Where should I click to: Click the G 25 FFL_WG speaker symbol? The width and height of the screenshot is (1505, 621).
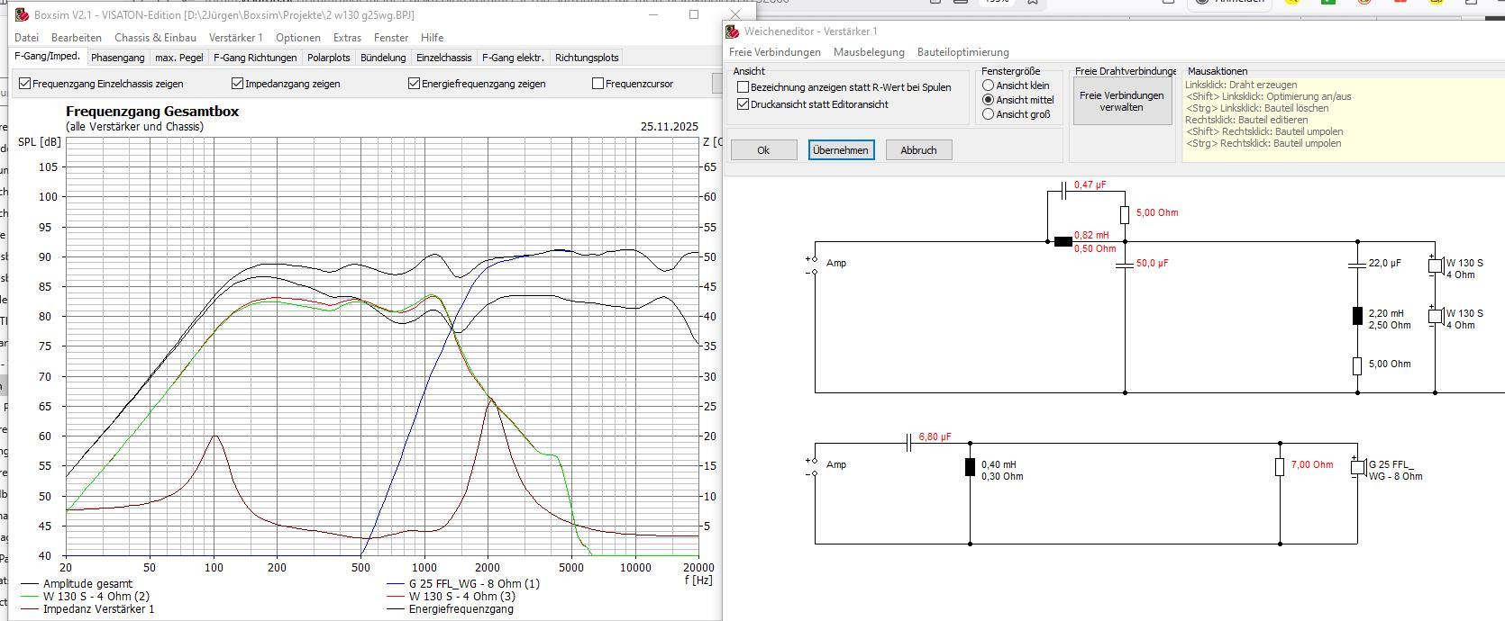[x=1358, y=467]
